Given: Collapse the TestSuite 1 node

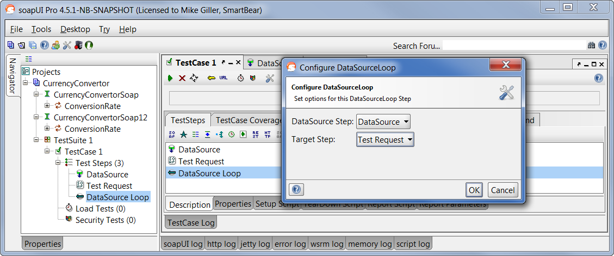Looking at the screenshot, I should pyautogui.click(x=36, y=140).
